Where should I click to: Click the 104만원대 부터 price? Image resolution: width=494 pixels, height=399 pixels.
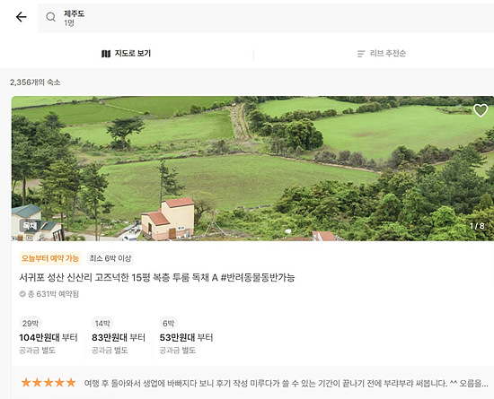[49, 338]
